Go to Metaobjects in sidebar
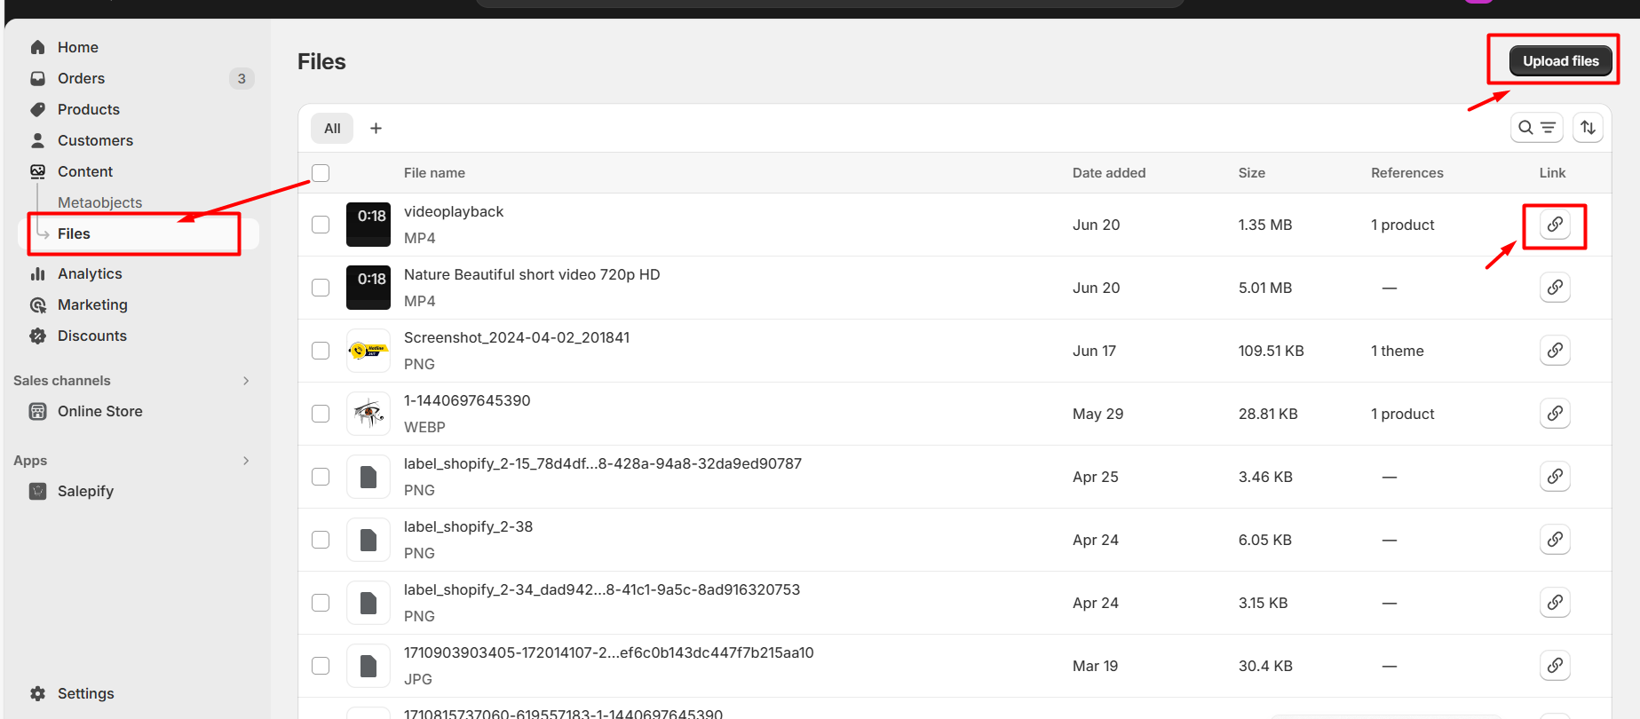1640x719 pixels. pos(99,202)
